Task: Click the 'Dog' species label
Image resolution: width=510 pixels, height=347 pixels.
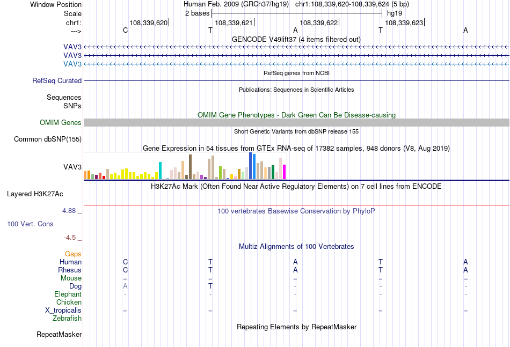Action: pos(75,286)
